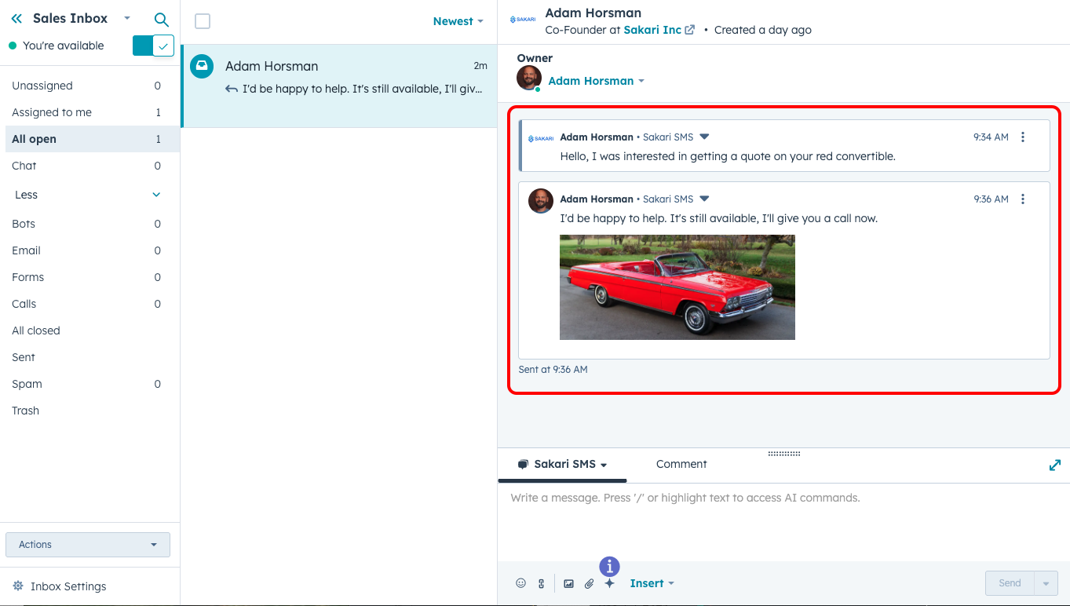Click the owner's profile photo under Owner
The image size is (1070, 606).
tap(529, 78)
